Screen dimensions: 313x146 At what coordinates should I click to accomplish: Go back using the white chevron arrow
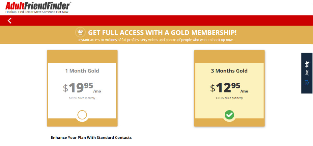9,20
